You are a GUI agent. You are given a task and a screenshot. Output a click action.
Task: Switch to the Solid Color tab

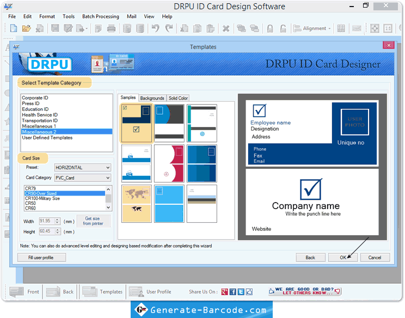coord(178,98)
